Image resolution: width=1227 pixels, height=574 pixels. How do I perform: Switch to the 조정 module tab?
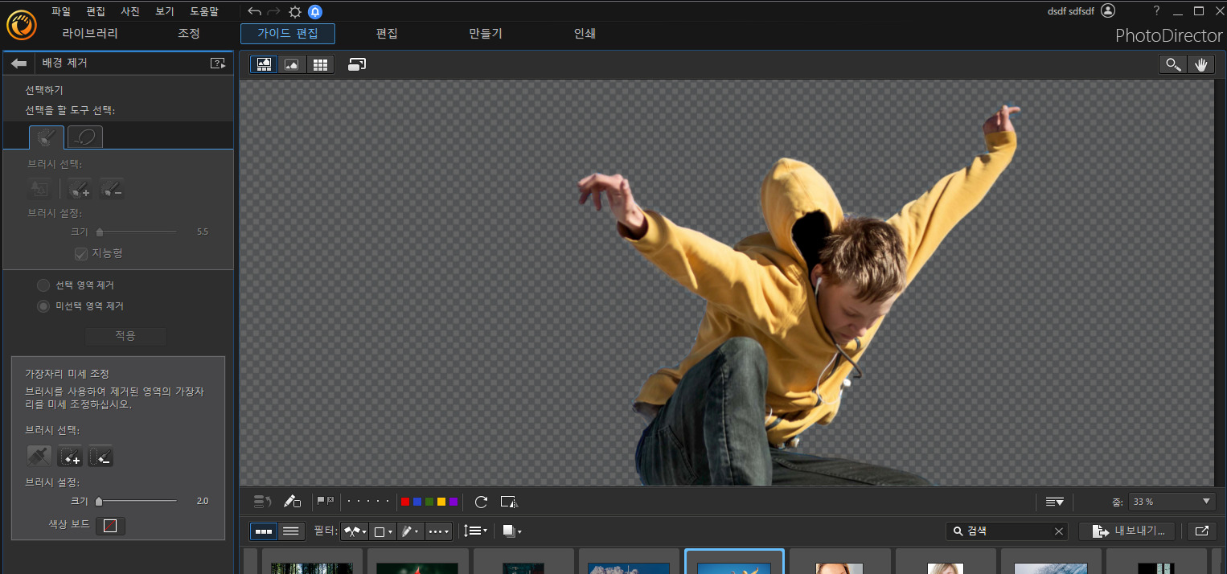(x=189, y=34)
